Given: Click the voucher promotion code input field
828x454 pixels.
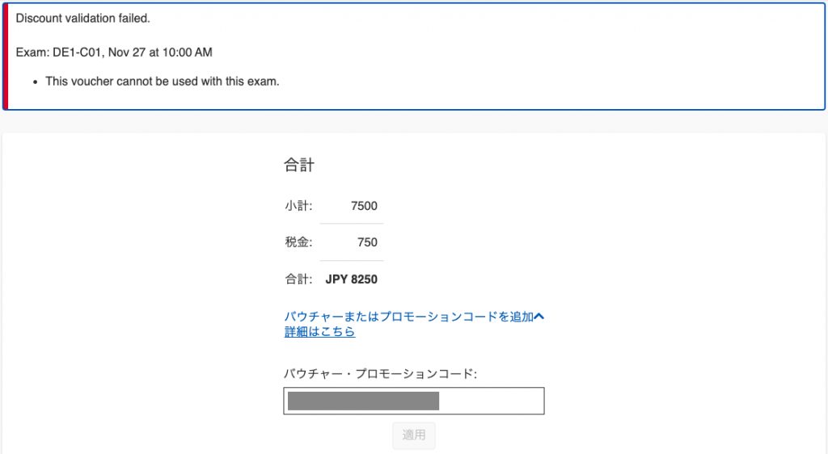Looking at the screenshot, I should coord(413,401).
